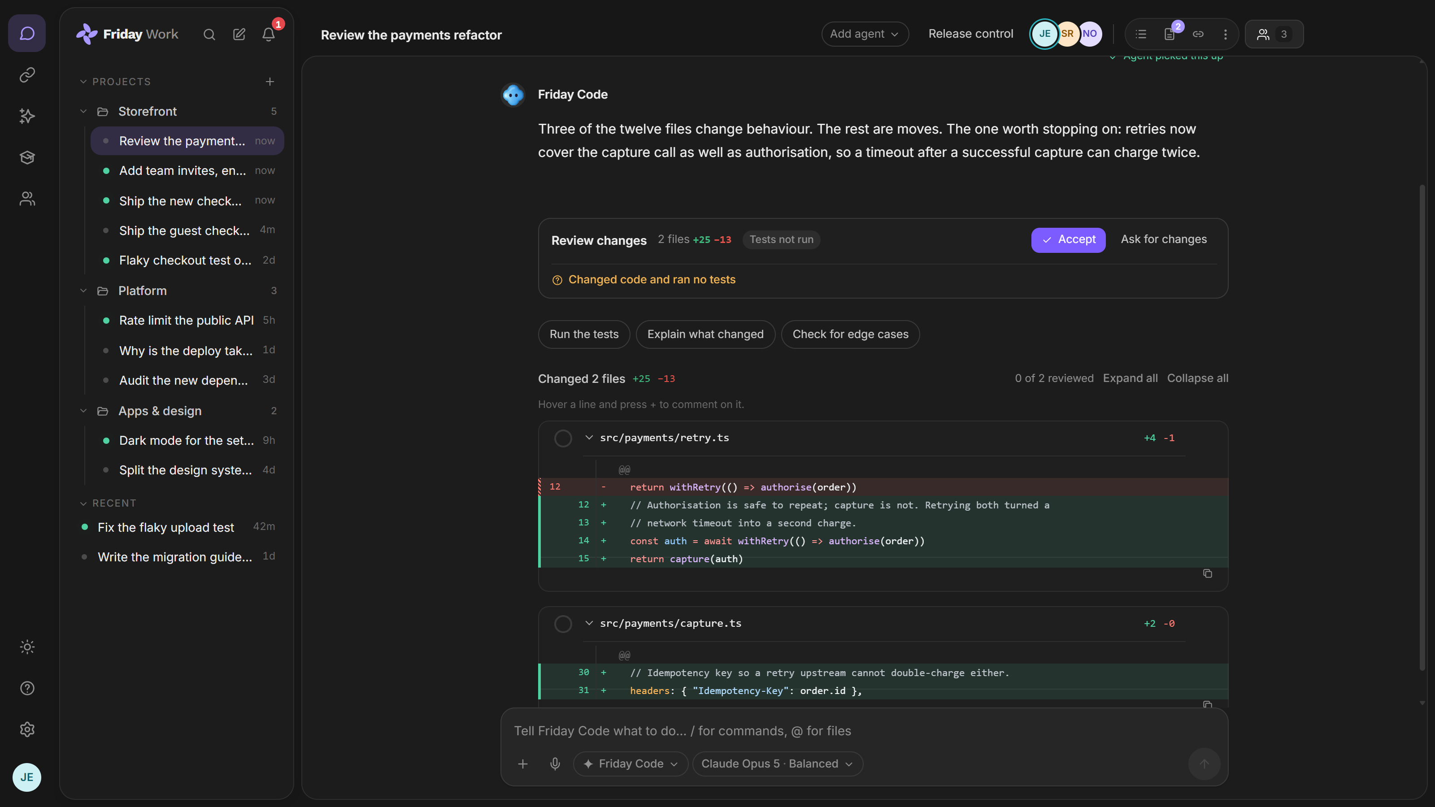Viewport: 1435px width, 807px height.
Task: Toggle the light/dark theme sun icon
Action: 27,646
